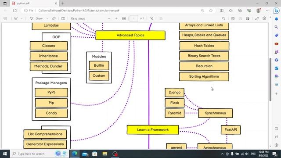Viewport: 281px width, 158px height.
Task: Open sidebar Shopping tag
Action: pos(277,35)
